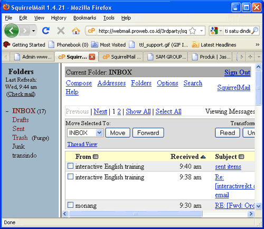Purge the Trash folder
The width and height of the screenshot is (264, 229).
40,138
